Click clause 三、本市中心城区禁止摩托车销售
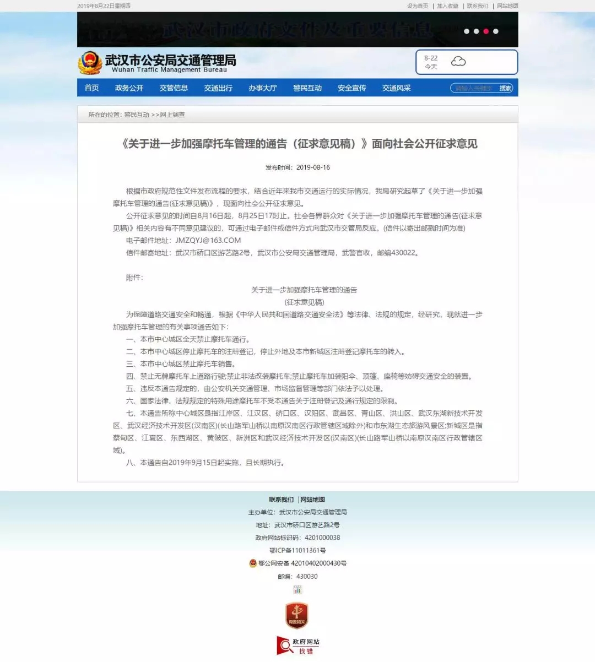Viewport: 595px width, 662px height. [x=181, y=364]
